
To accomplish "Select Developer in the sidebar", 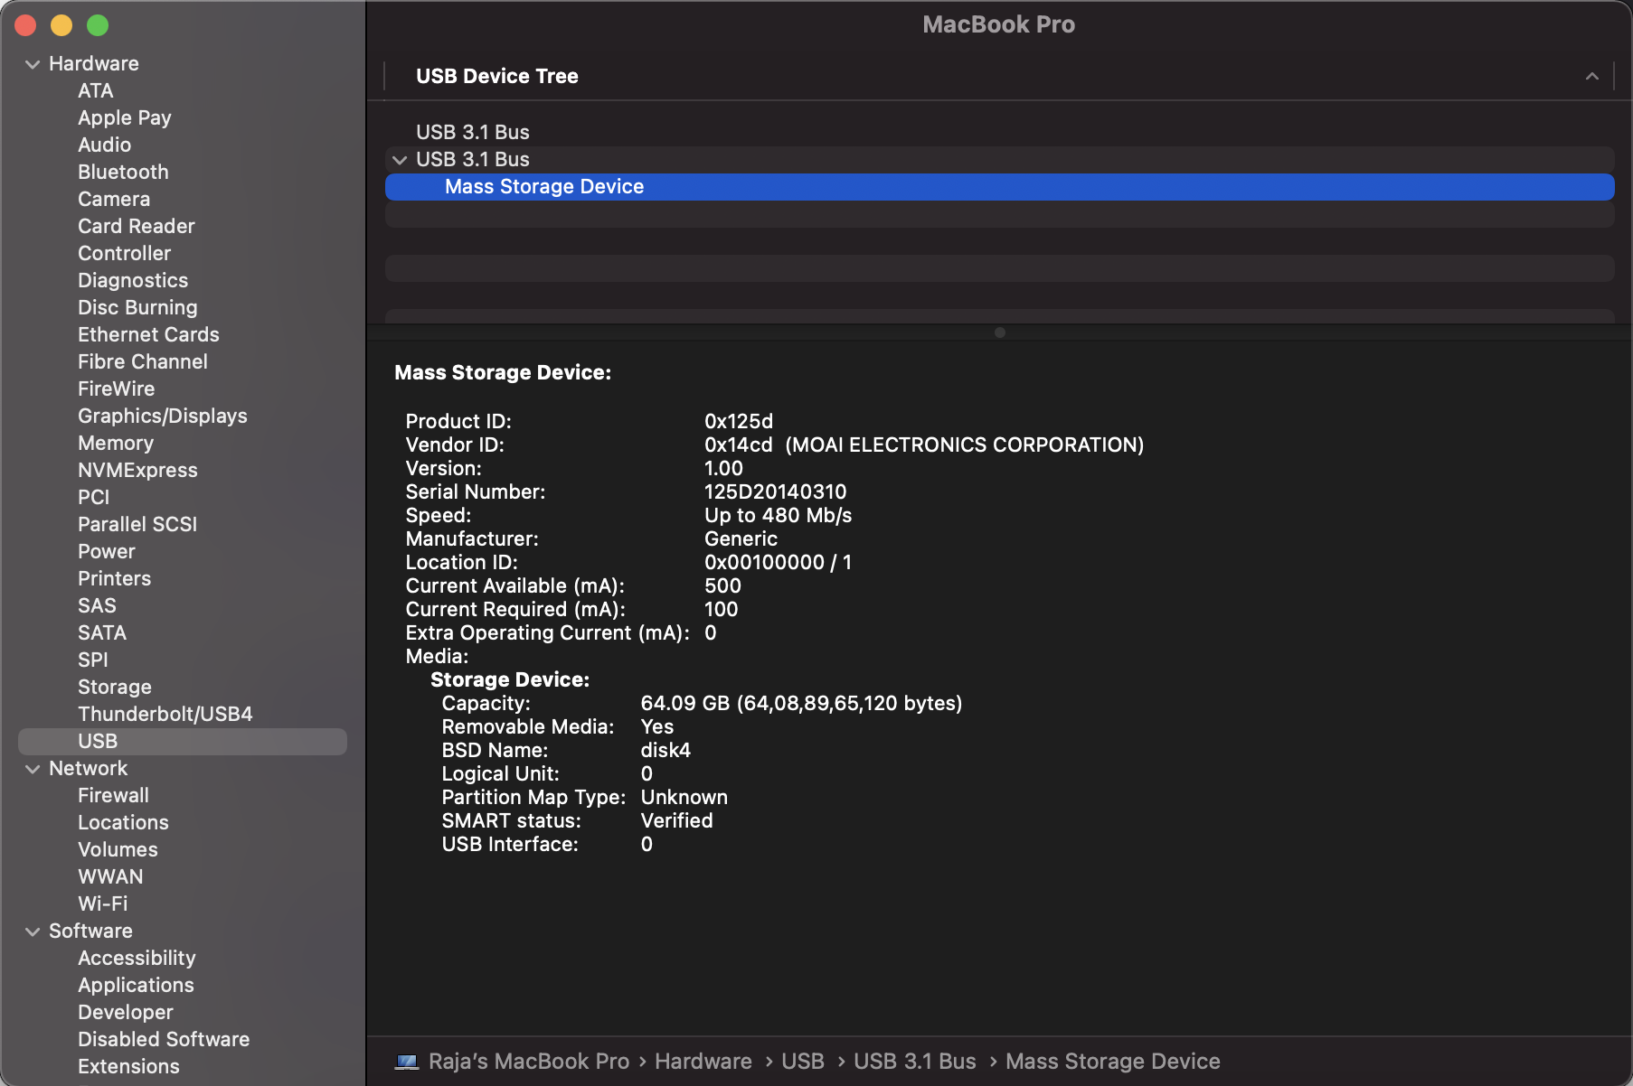I will pos(126,1012).
